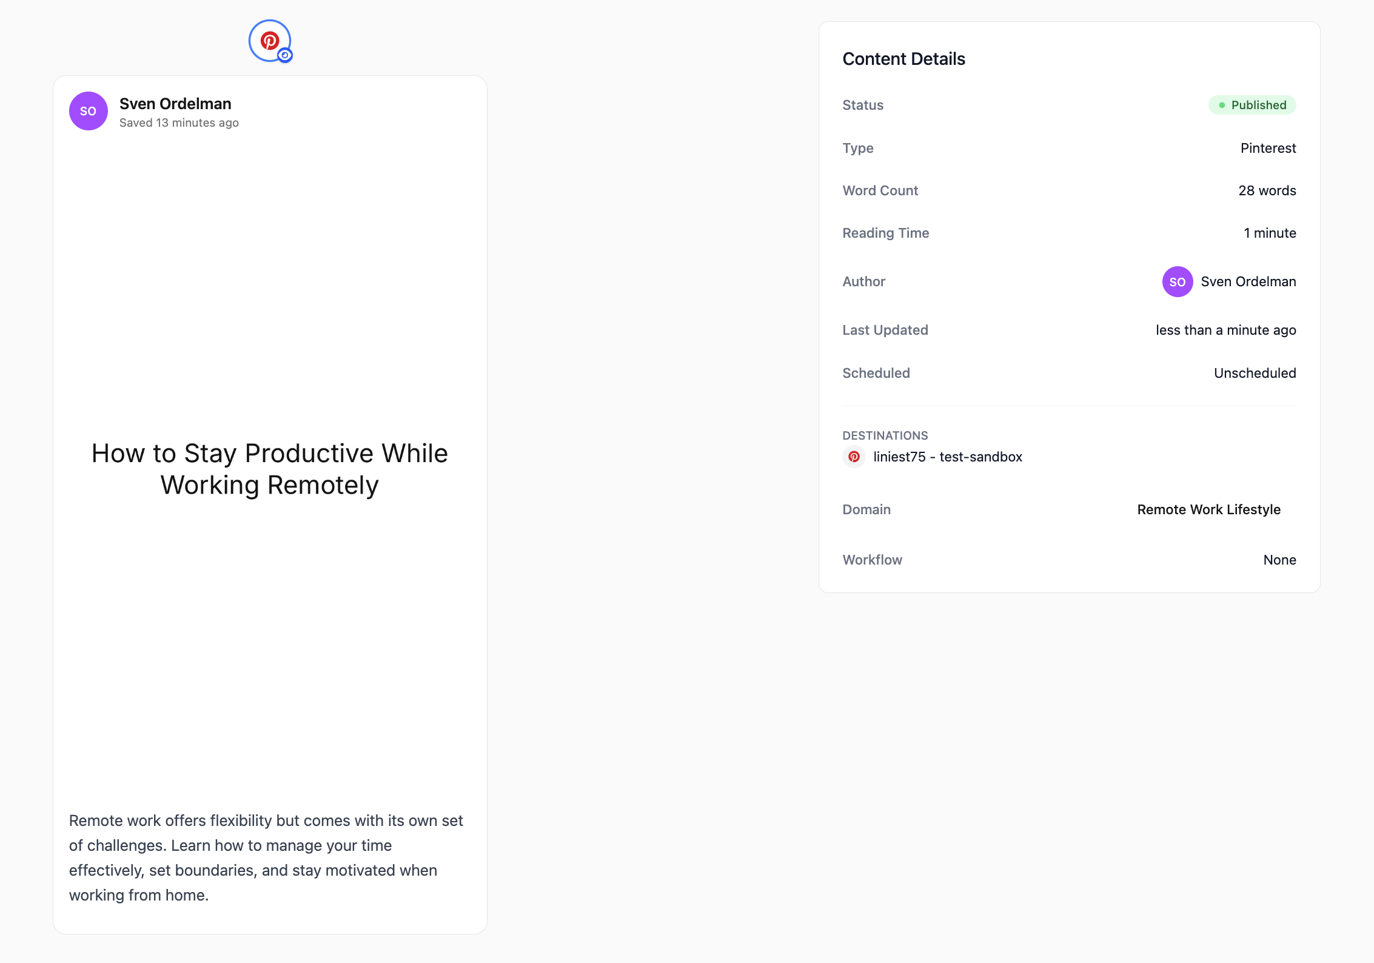1374x963 pixels.
Task: Toggle the Workflow setting showing None
Action: 1279,560
